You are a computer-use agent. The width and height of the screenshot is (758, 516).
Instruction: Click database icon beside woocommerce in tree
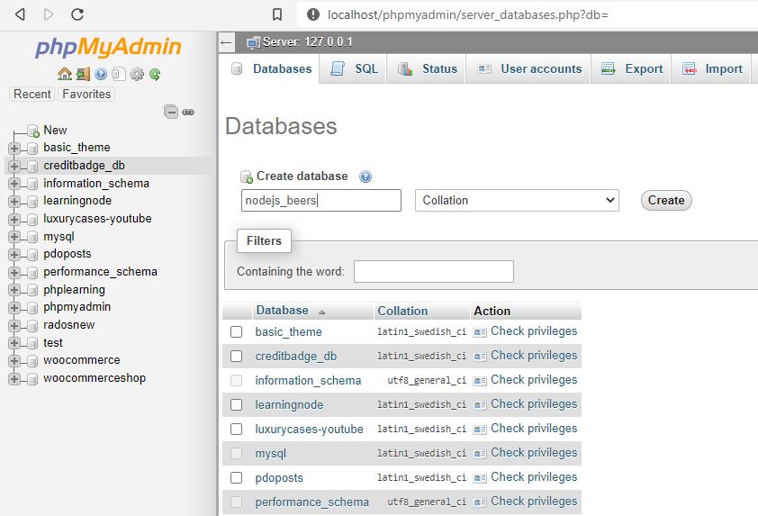pyautogui.click(x=32, y=361)
